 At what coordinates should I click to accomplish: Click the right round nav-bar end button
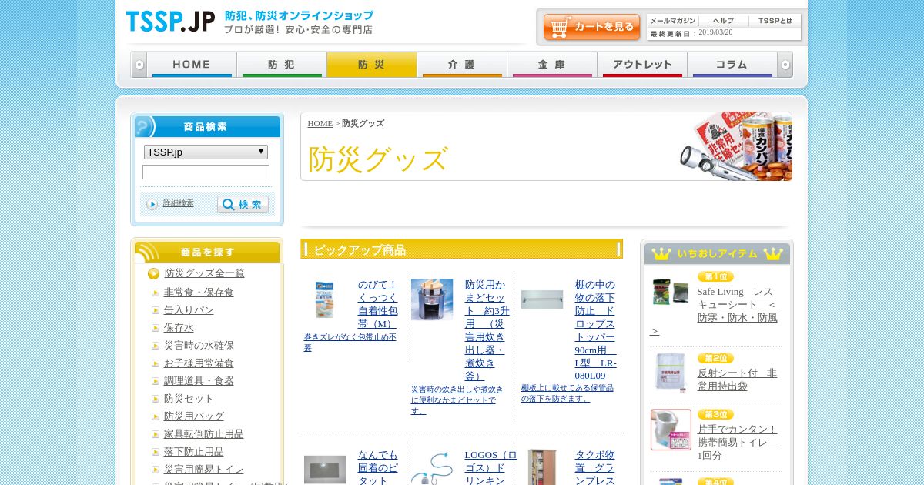coord(785,65)
